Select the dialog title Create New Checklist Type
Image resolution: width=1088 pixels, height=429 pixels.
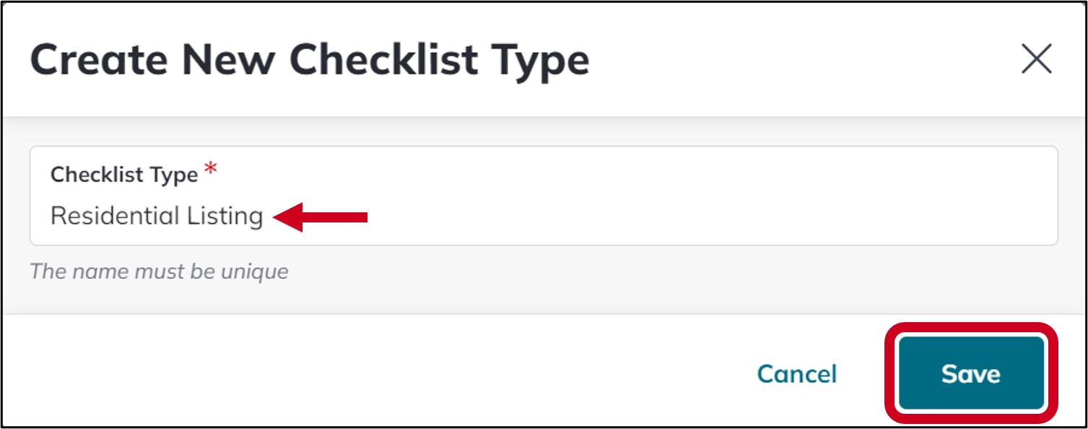(310, 59)
